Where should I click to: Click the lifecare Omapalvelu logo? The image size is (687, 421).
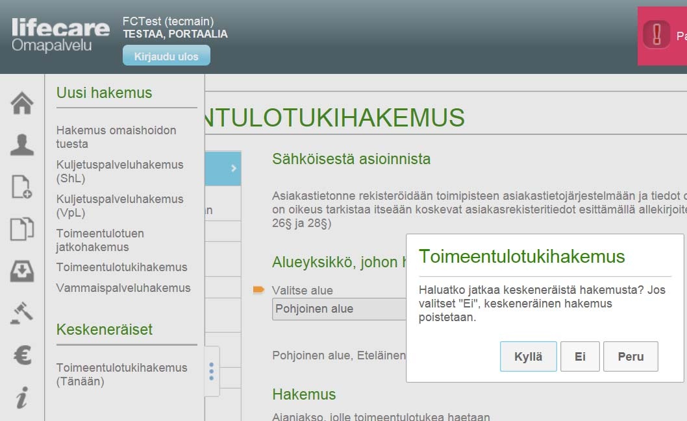(x=60, y=35)
